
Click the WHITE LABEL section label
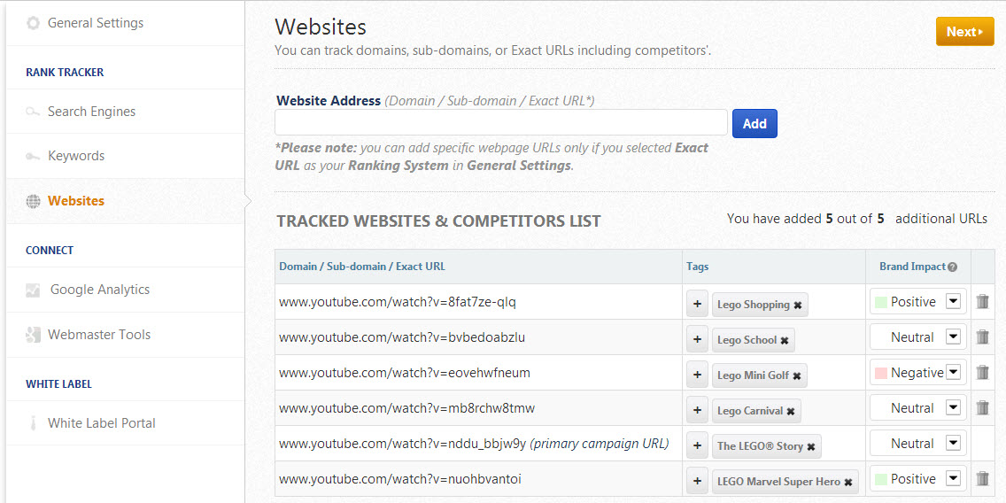point(58,384)
